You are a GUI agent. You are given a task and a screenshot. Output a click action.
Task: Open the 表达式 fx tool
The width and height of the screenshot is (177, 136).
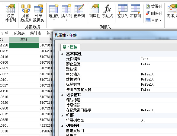(x=107, y=11)
